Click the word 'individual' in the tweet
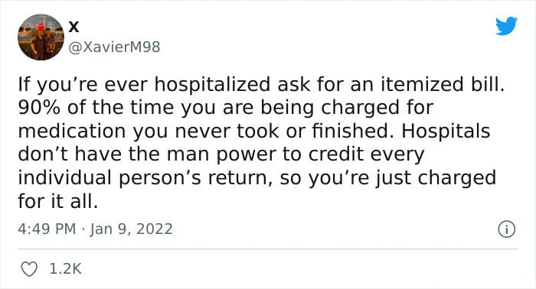The image size is (536, 289). [x=64, y=178]
